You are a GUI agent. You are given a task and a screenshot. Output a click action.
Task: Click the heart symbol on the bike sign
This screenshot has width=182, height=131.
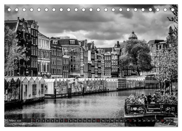(x=135, y=109)
